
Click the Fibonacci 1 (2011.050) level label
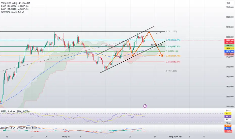171,31
